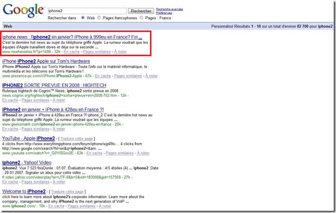Open En cache for cognivi.org result
Image resolution: width=336 pixels, height=213 pixels.
coord(10,100)
